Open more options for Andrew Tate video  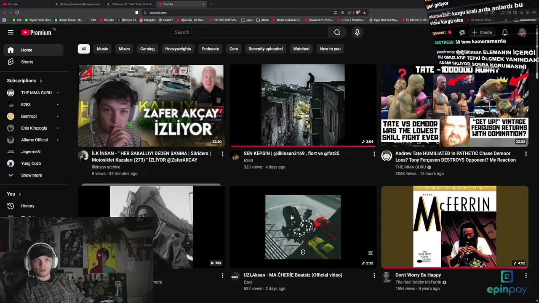point(526,154)
